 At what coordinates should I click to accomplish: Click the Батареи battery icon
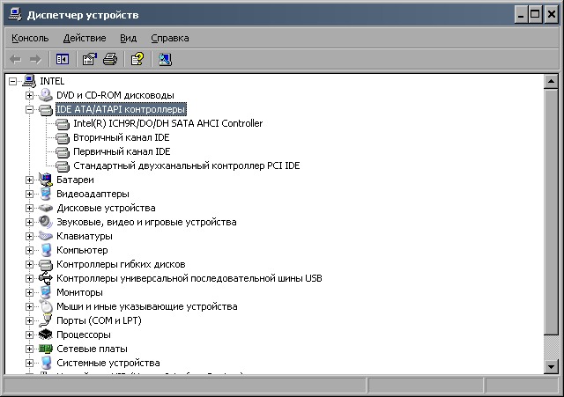(46, 180)
